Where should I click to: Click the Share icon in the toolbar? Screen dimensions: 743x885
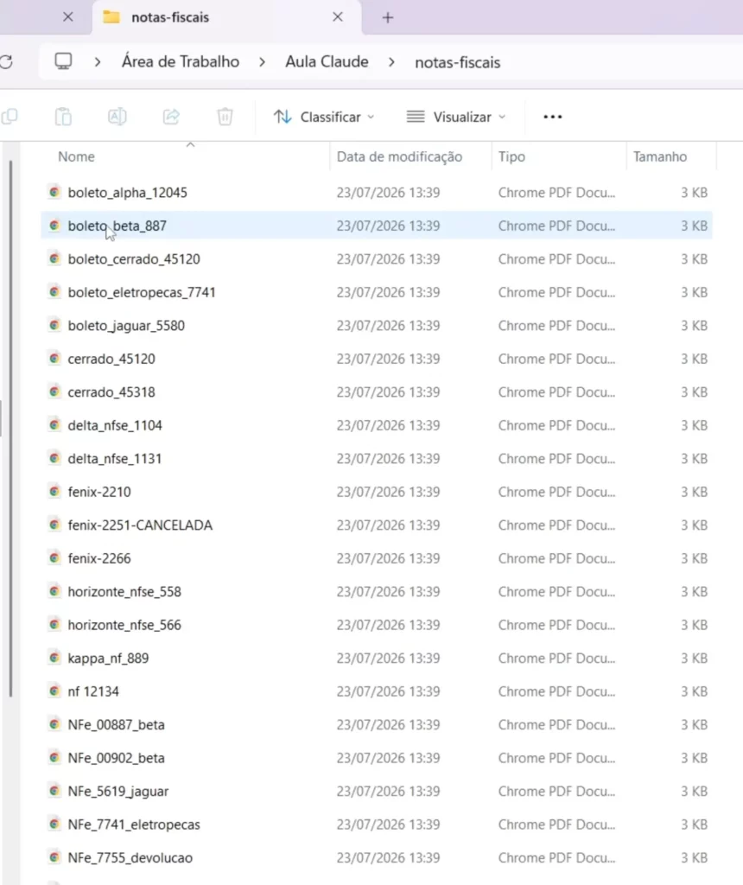tap(171, 117)
